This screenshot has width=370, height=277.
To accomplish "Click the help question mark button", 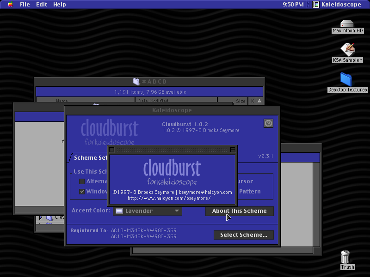I will [x=268, y=123].
